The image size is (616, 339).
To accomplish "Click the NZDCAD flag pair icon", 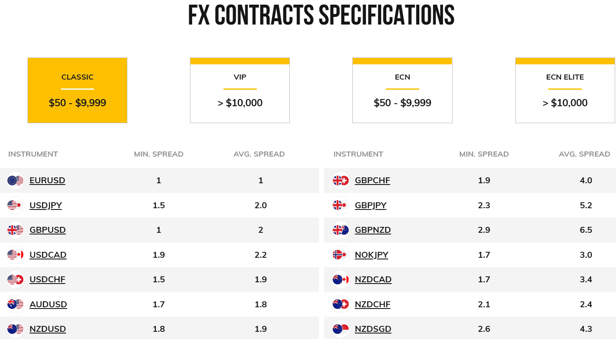I will [x=341, y=280].
